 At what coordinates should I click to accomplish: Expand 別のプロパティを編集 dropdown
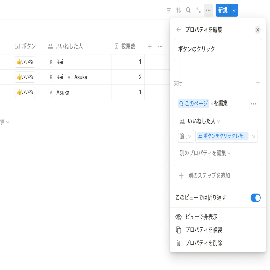pyautogui.click(x=205, y=153)
